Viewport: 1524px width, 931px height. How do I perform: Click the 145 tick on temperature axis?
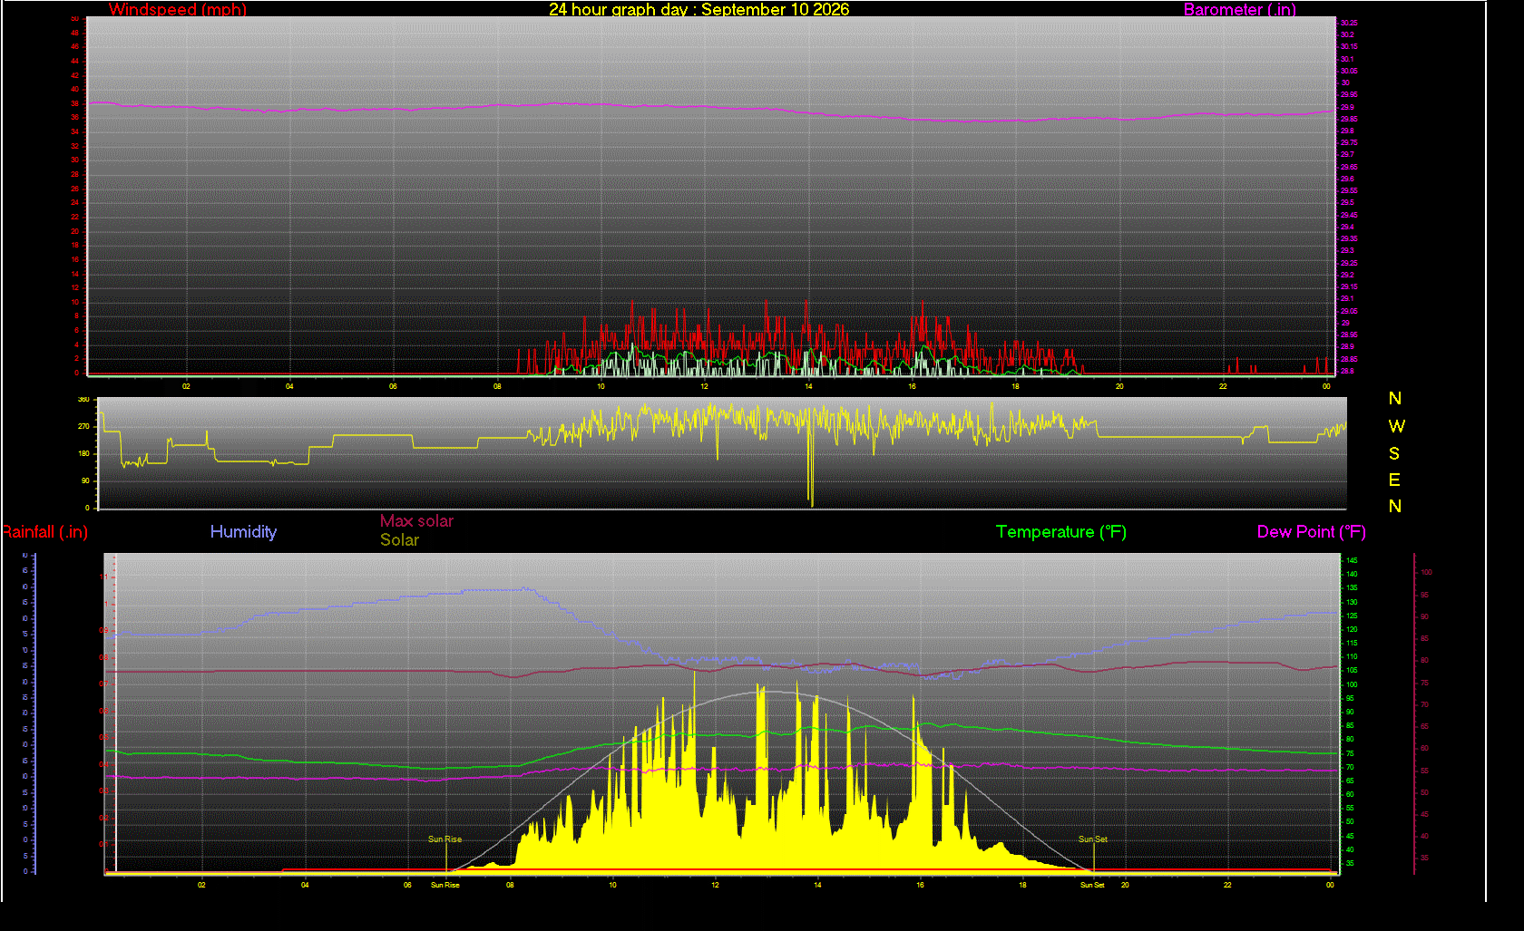(1352, 560)
